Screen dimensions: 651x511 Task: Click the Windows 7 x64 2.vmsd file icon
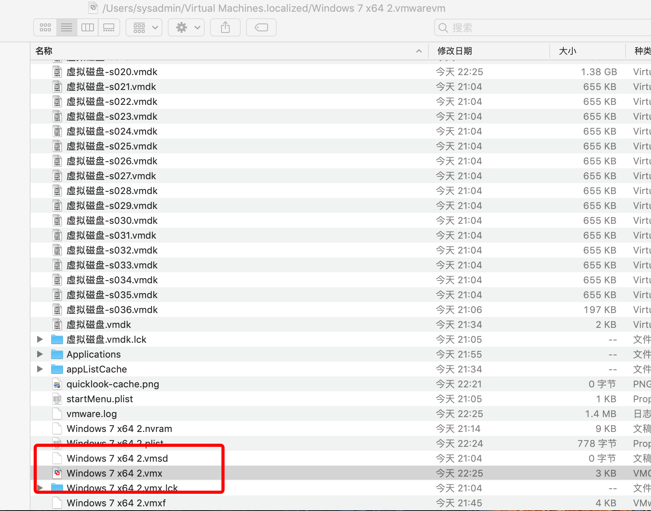57,458
